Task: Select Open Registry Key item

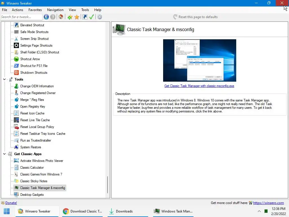Action: coord(32,107)
